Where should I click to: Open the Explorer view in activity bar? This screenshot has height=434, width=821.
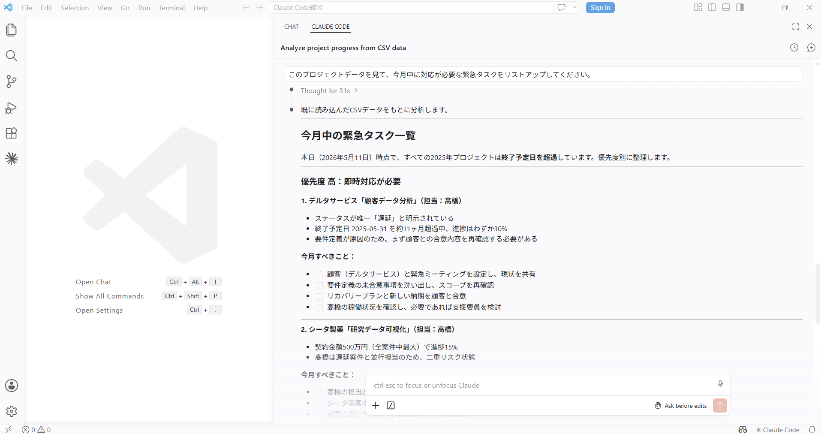pos(12,30)
